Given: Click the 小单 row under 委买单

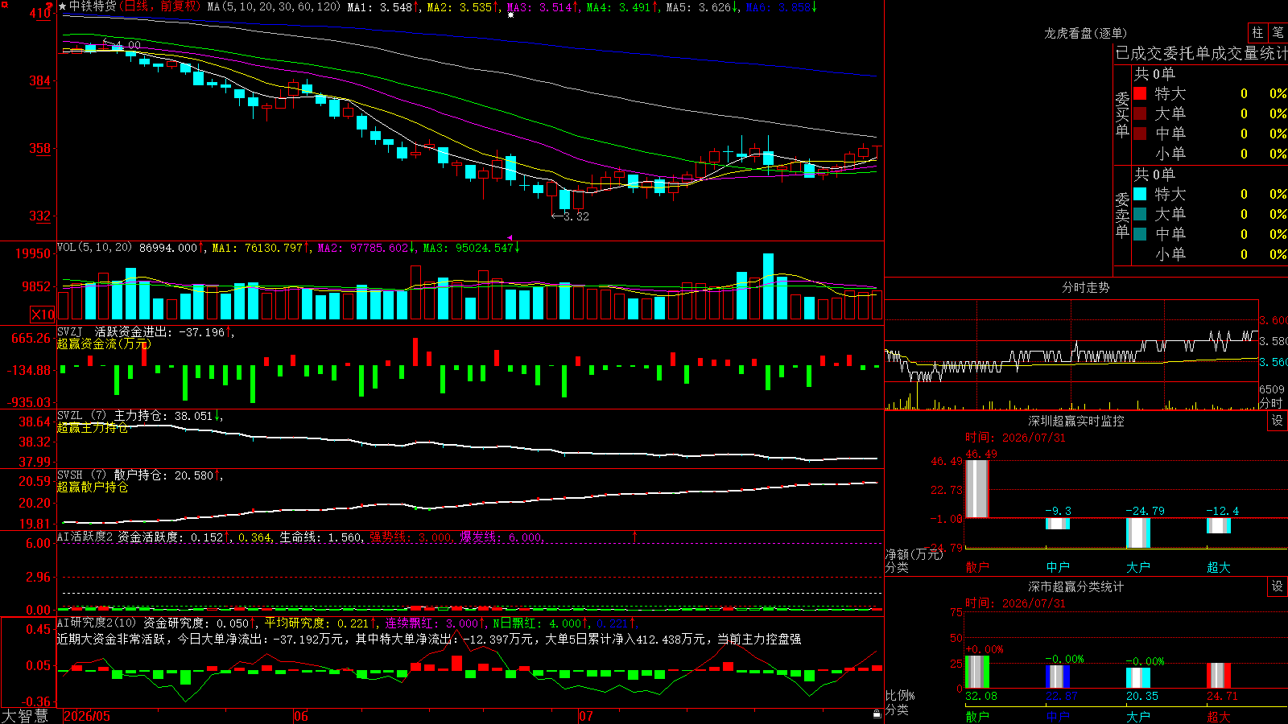Looking at the screenshot, I should (x=1211, y=154).
